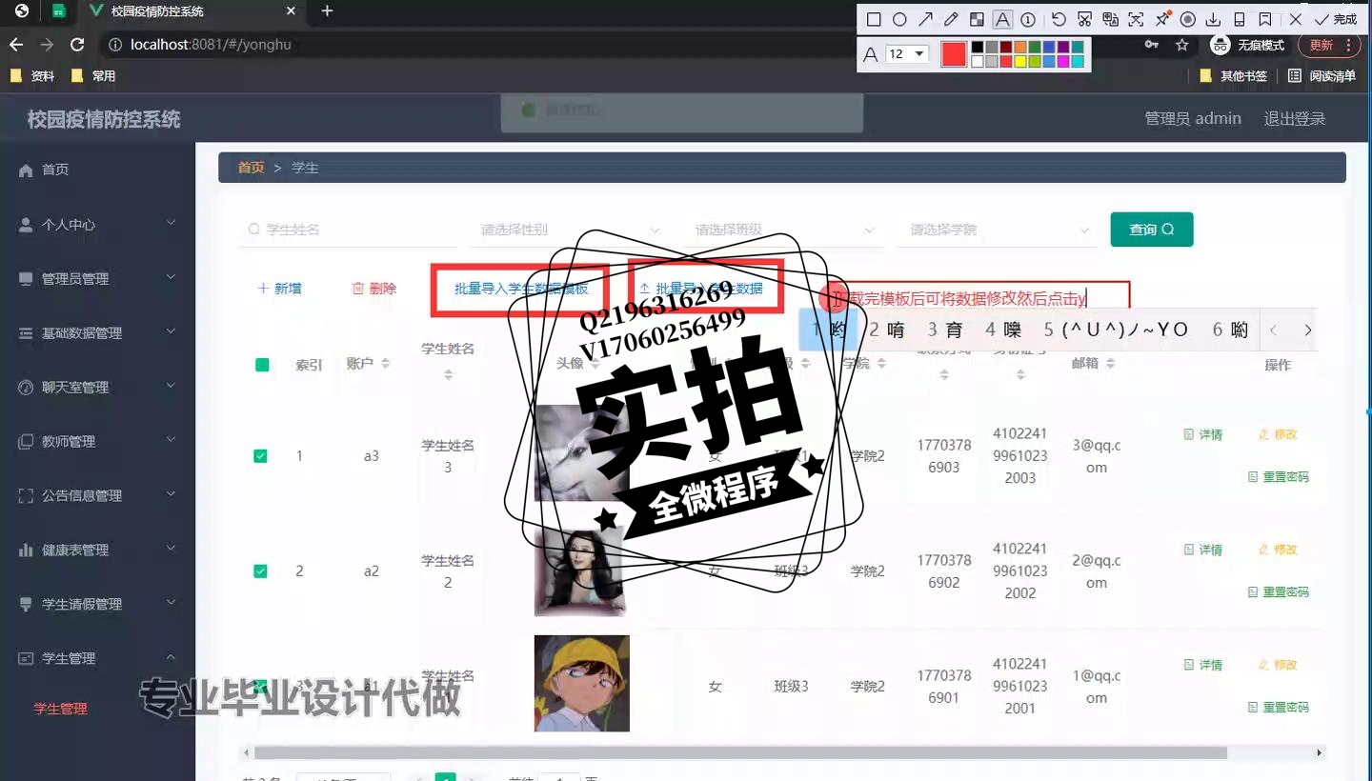Start screen recording from capture toolbar
Viewport: 1372px width, 781px height.
click(1188, 19)
